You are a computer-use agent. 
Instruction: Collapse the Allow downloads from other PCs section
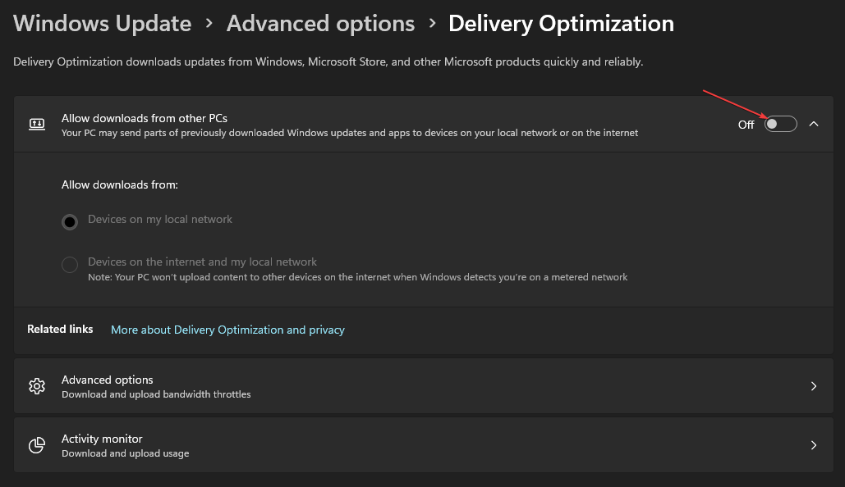pyautogui.click(x=814, y=124)
